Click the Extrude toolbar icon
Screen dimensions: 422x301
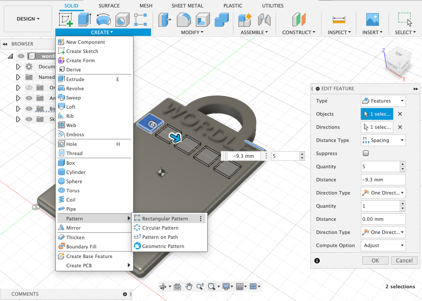tap(84, 20)
